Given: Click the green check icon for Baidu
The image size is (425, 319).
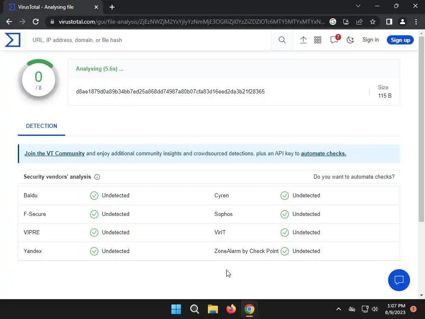Looking at the screenshot, I should tap(94, 196).
